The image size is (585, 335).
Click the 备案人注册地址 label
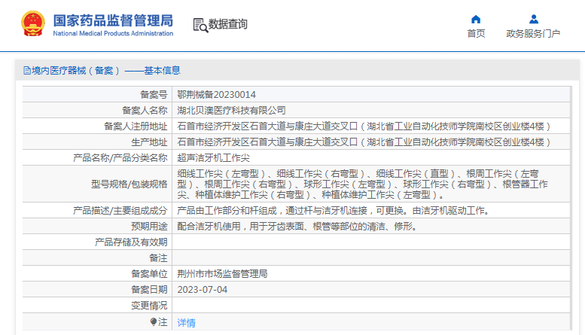click(x=136, y=126)
